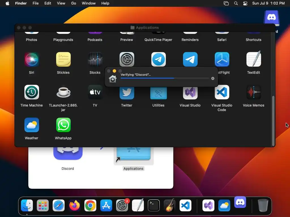Viewport: 290px width, 217px height.
Task: Select the Safari label in Applications window
Action: point(222,40)
